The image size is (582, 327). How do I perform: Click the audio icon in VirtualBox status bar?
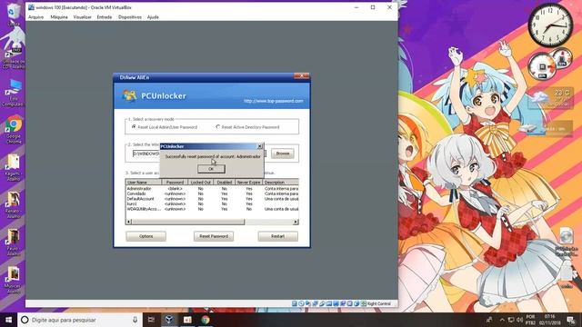click(308, 303)
